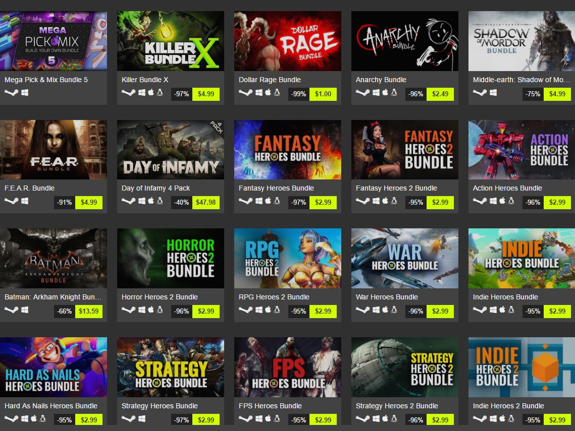This screenshot has height=431, width=575.
Task: Click the $1.00 Dollar Rage price button
Action: click(x=323, y=94)
